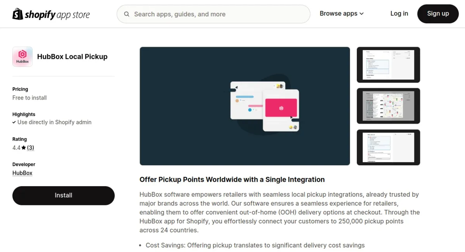This screenshot has height=252, width=465.
Task: Open the HubBox developer link
Action: (22, 173)
